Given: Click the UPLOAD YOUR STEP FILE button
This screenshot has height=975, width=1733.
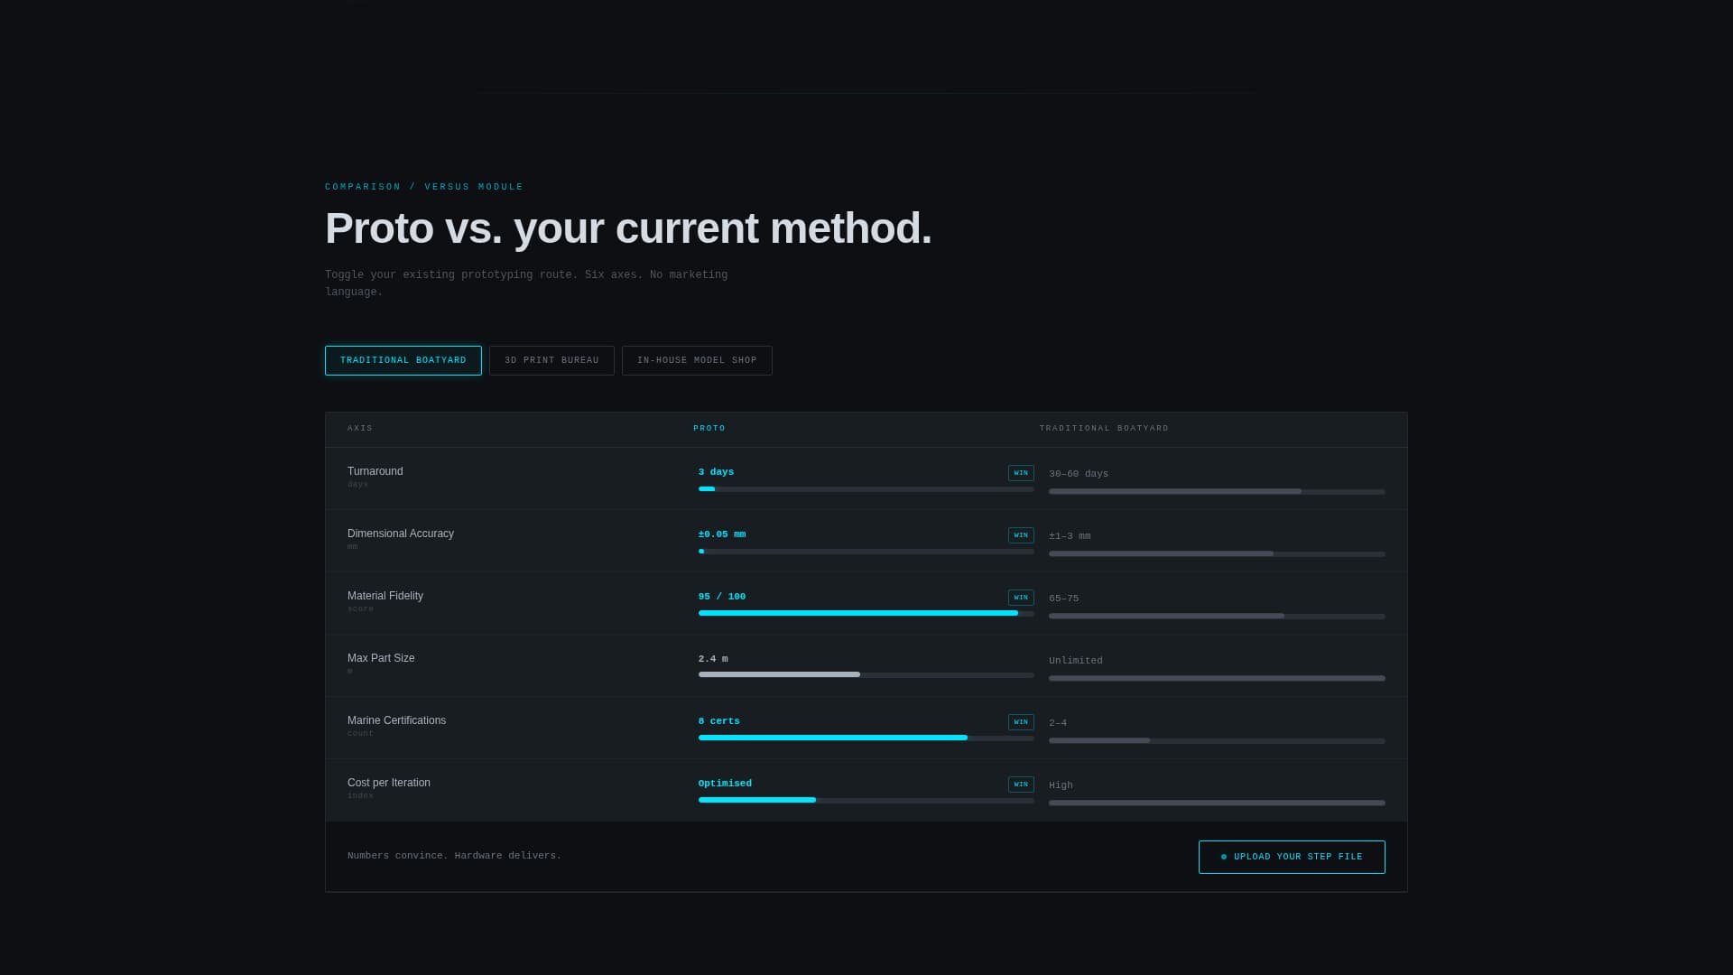Looking at the screenshot, I should pos(1292,856).
